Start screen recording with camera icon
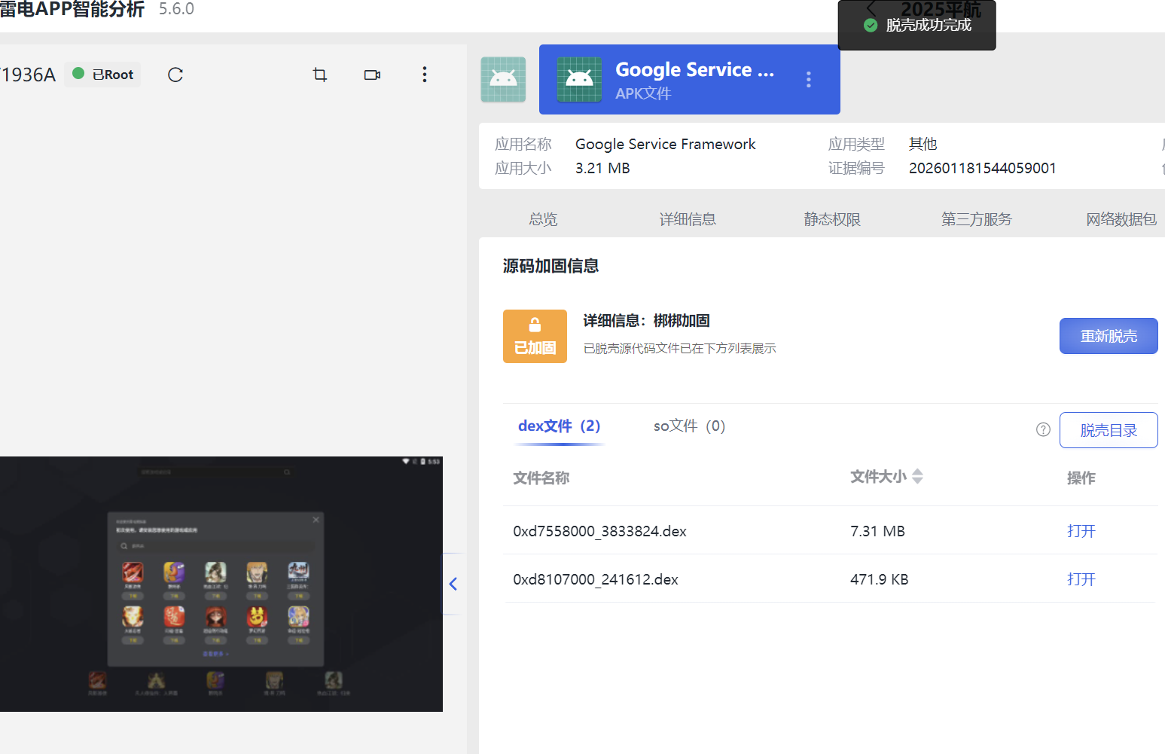Screen dimensions: 1165x754 [372, 75]
